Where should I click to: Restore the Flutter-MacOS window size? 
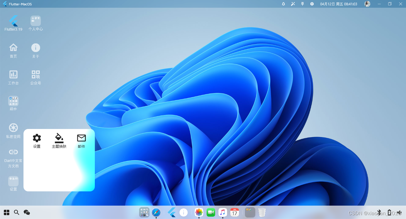(x=390, y=4)
